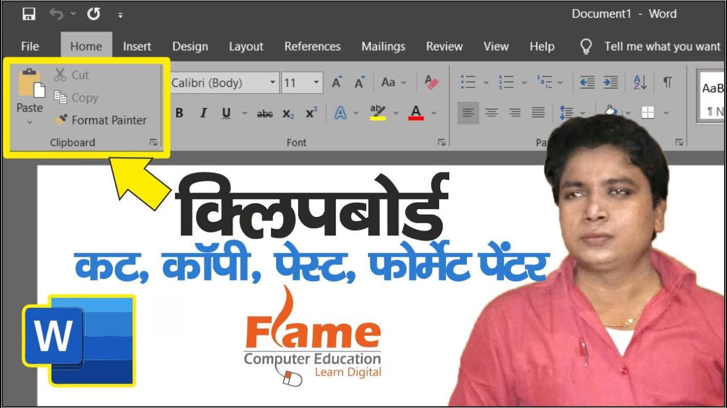727x408 pixels.
Task: Apply yellow text highlight color
Action: pyautogui.click(x=378, y=113)
